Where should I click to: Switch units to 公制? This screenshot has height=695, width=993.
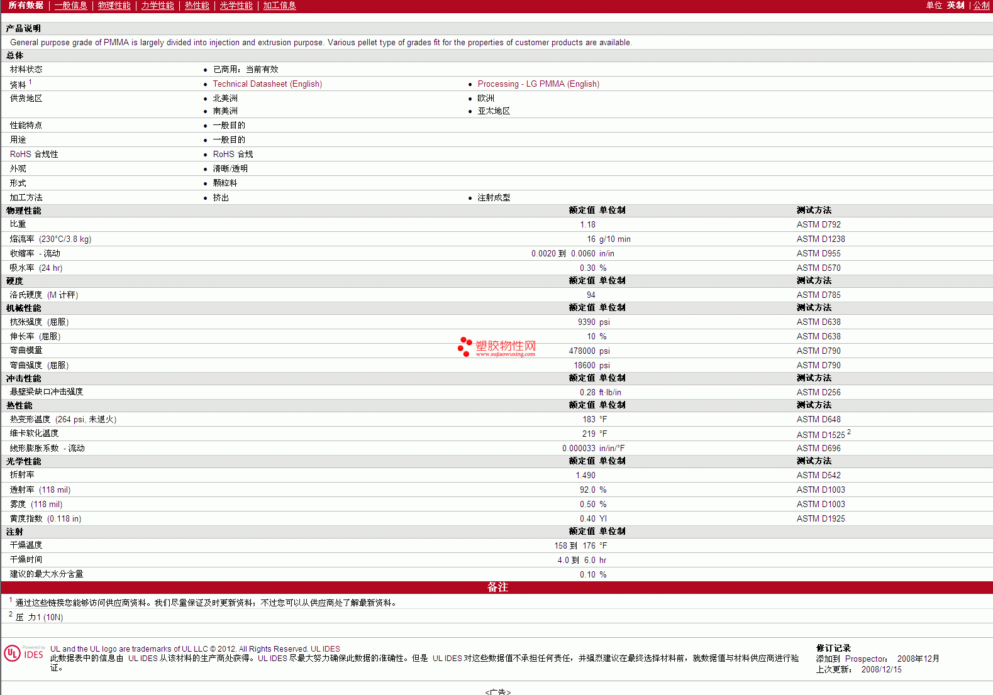pyautogui.click(x=982, y=6)
